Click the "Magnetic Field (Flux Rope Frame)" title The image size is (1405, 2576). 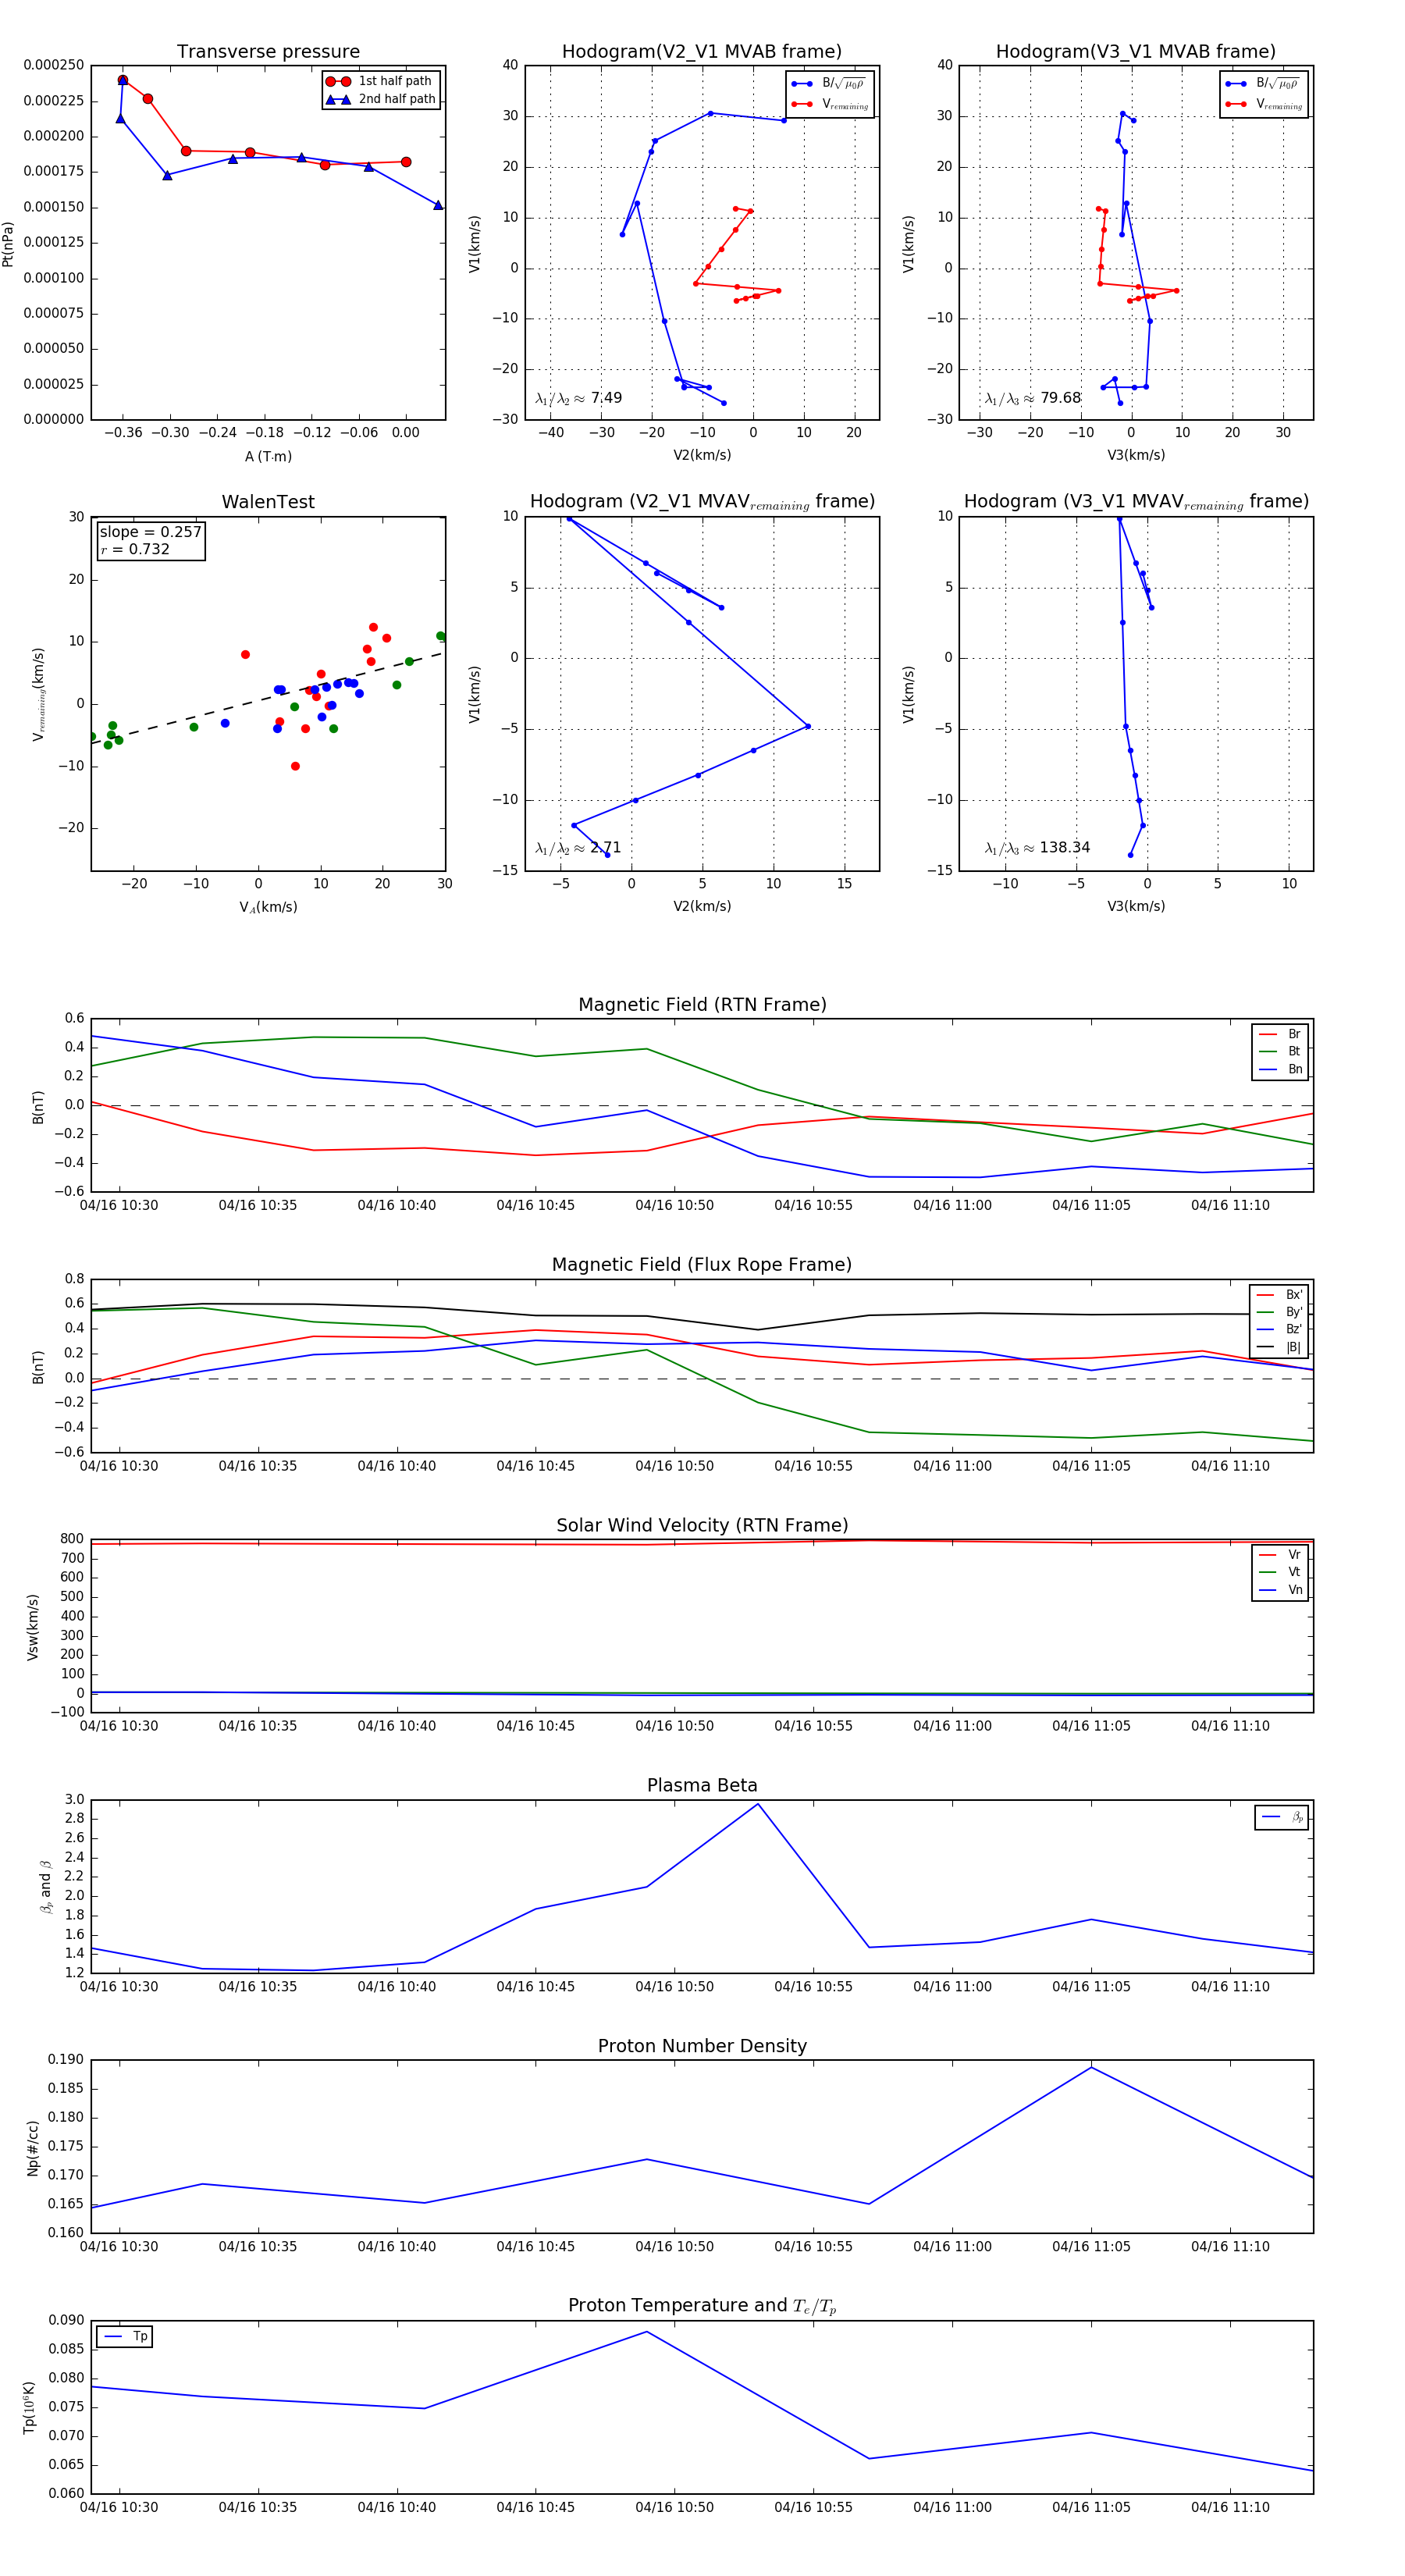click(x=702, y=1265)
